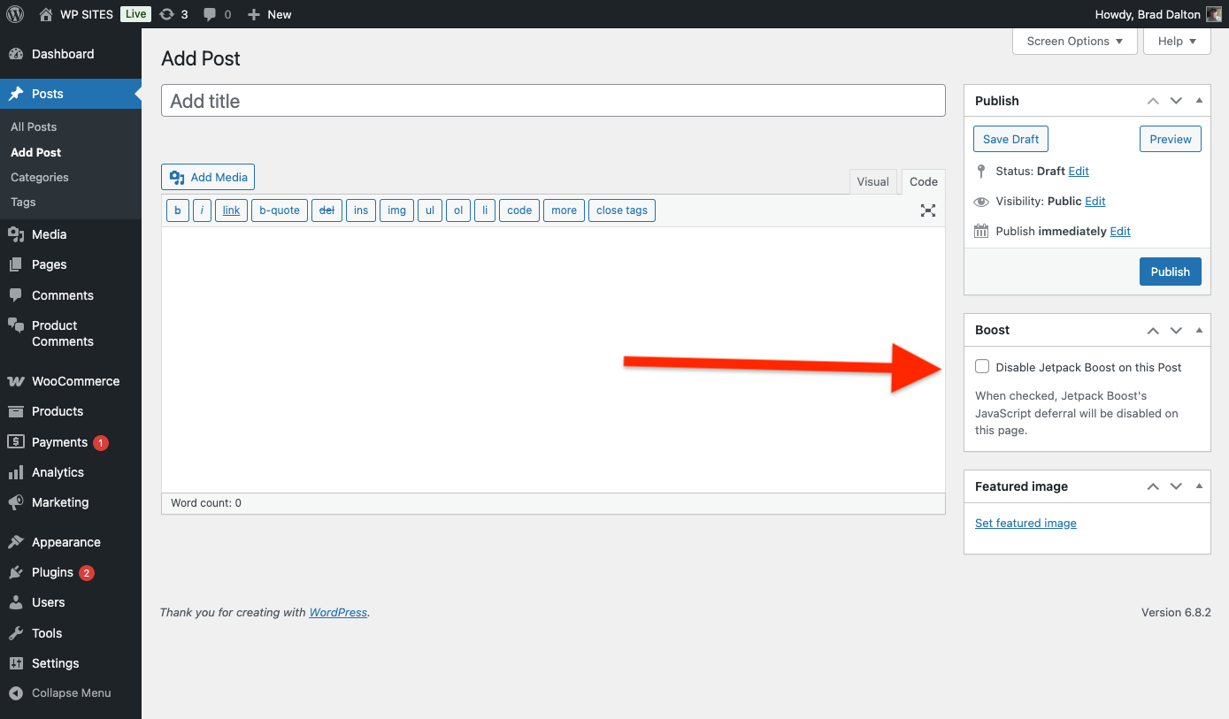Toggle the Publish panel collapse triangle

tap(1199, 101)
